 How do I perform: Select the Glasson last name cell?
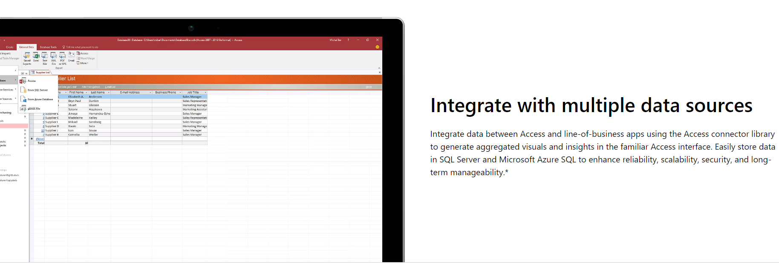click(99, 105)
